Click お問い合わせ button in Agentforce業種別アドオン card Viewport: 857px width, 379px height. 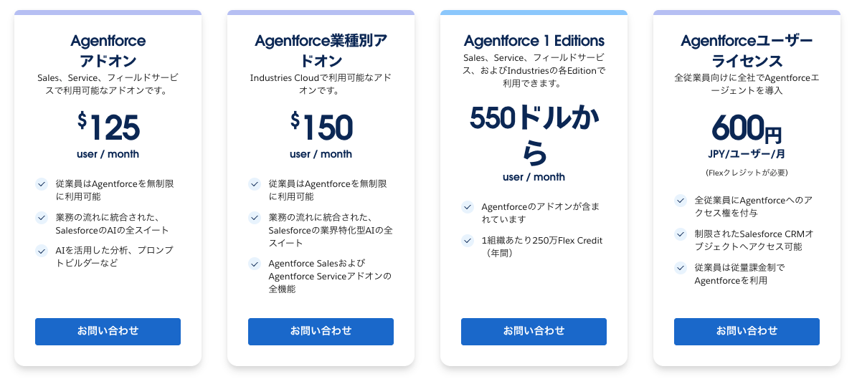(321, 332)
